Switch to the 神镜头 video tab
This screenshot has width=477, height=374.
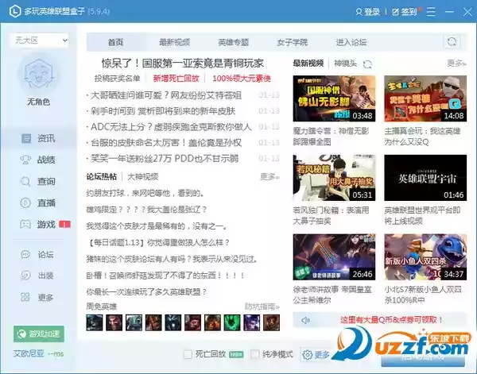coord(345,64)
